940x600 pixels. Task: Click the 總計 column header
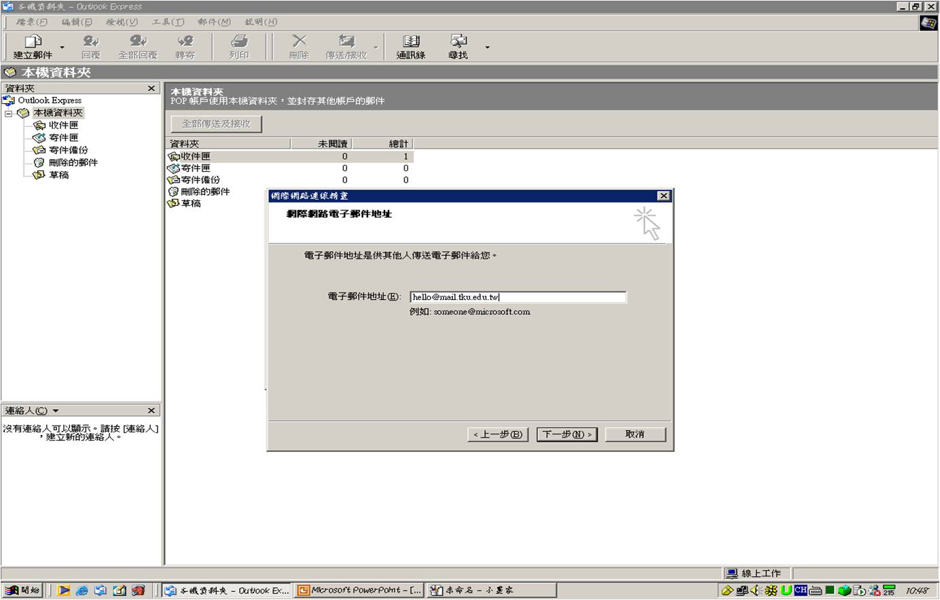click(382, 144)
